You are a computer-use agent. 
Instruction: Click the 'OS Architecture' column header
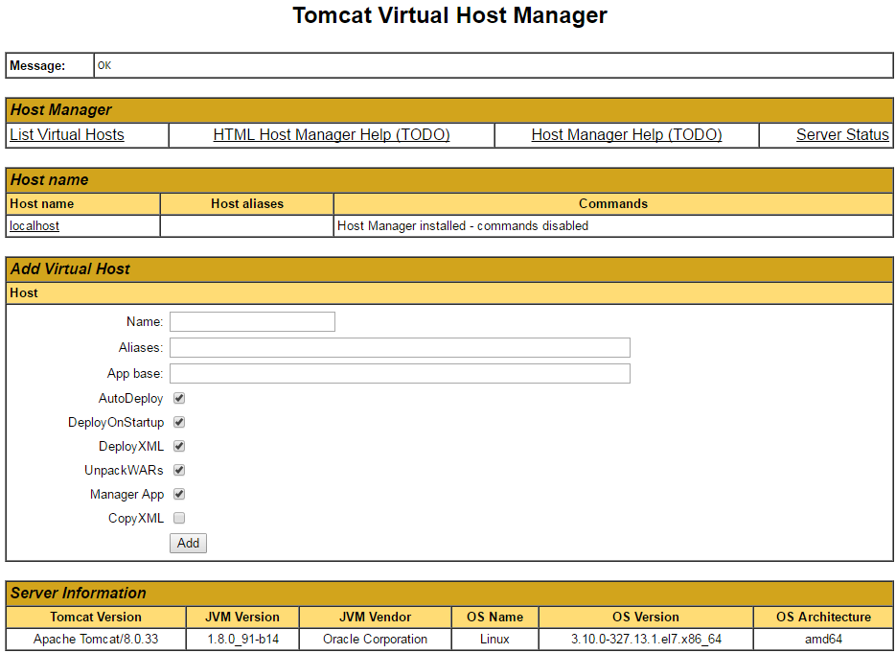[823, 617]
